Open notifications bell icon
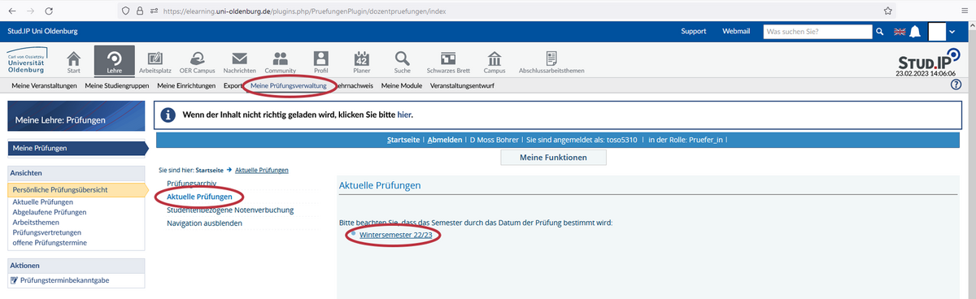The height and width of the screenshot is (299, 976). point(915,31)
